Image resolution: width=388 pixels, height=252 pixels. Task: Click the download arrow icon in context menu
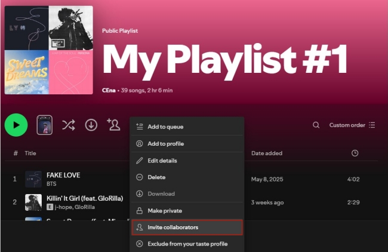139,193
